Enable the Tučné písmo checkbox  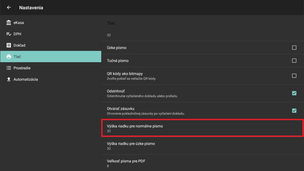pyautogui.click(x=294, y=61)
